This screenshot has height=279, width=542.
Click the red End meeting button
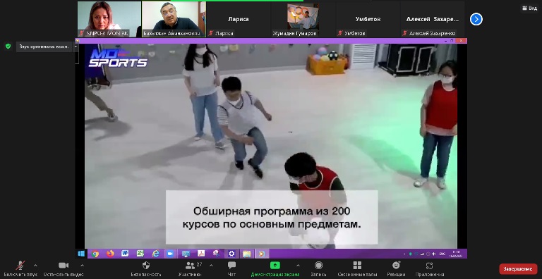click(518, 268)
